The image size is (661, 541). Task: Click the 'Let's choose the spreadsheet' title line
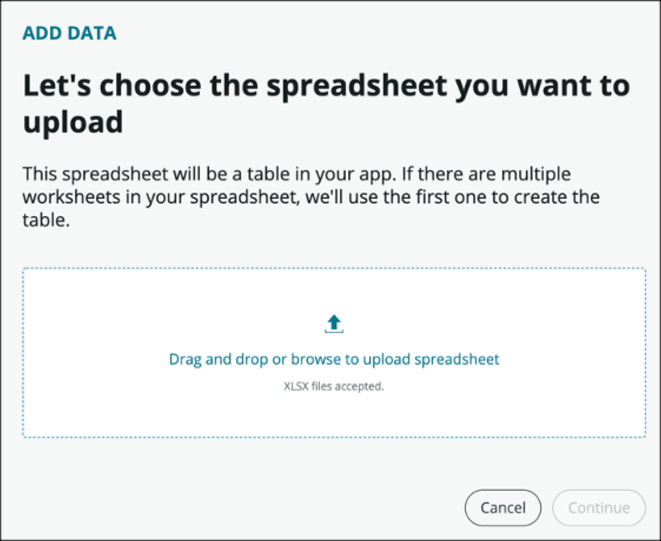click(326, 86)
